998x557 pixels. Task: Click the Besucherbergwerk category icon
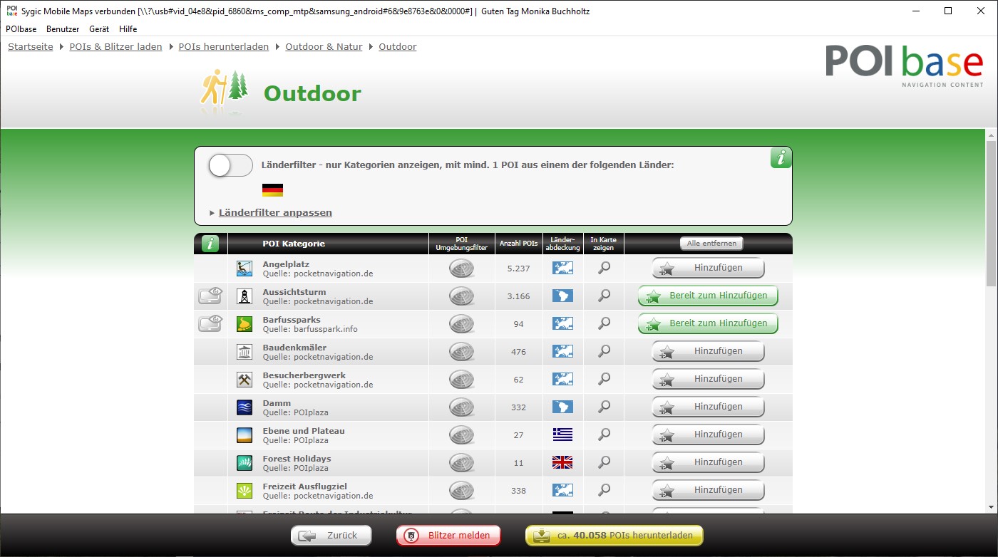pos(245,379)
